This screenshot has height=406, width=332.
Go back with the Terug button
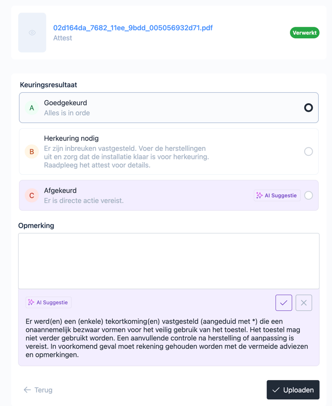(x=38, y=390)
